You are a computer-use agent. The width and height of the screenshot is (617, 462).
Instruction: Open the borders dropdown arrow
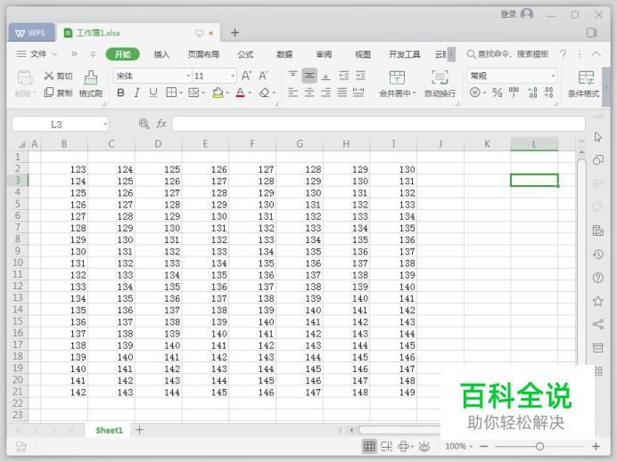pos(181,93)
